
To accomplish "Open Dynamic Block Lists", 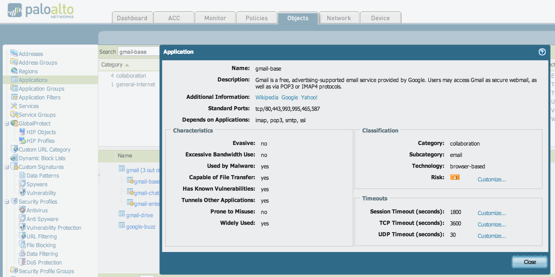I will [x=42, y=158].
